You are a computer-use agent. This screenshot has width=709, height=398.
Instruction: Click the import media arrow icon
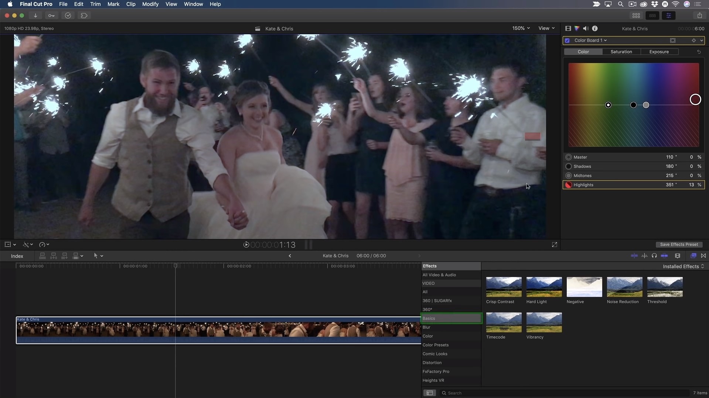(x=35, y=15)
